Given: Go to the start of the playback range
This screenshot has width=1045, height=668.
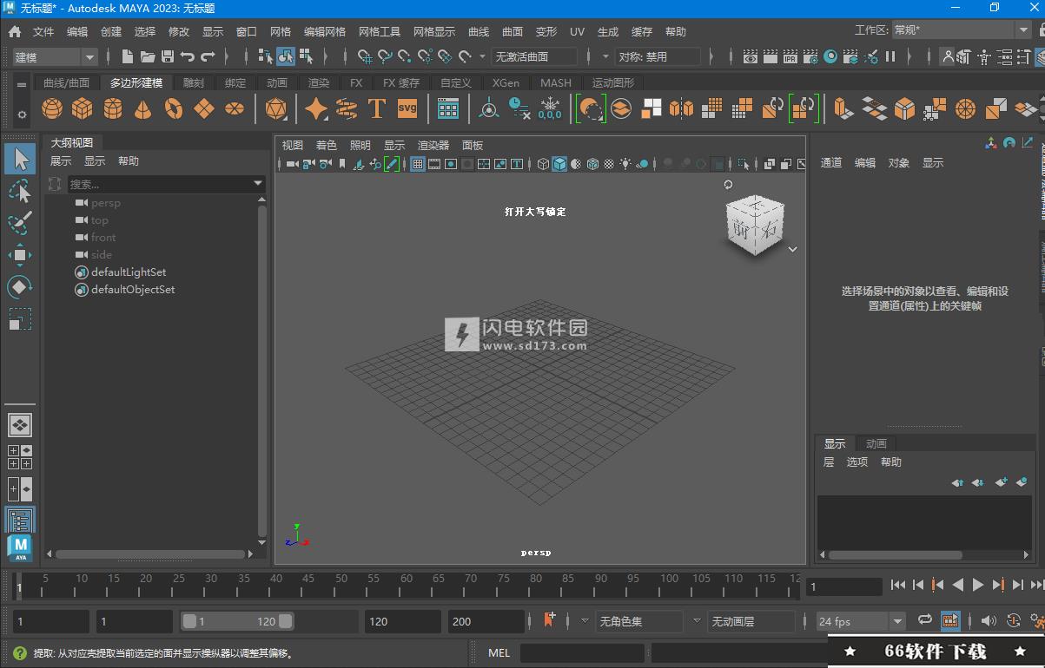Looking at the screenshot, I should [898, 586].
